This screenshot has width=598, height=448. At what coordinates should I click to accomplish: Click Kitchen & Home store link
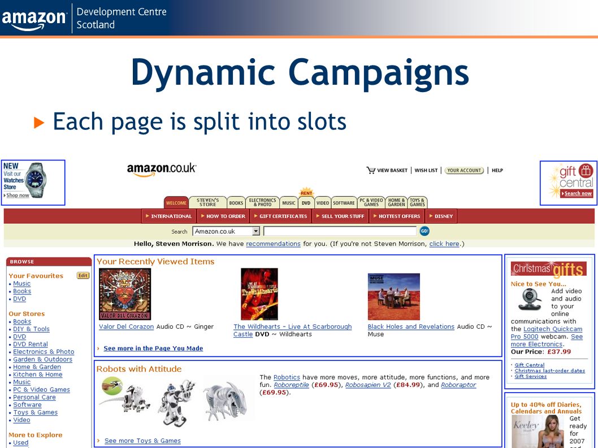[x=38, y=375]
